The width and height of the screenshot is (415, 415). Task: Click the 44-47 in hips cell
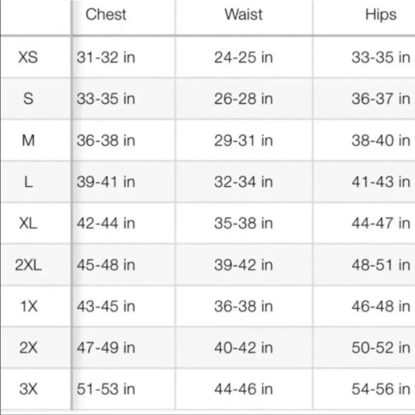(381, 223)
